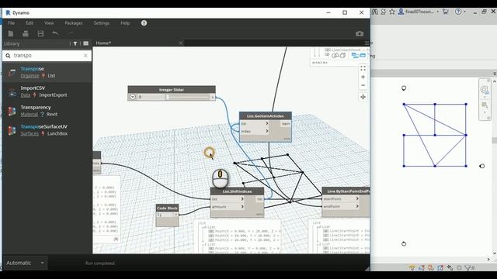Screen dimensions: 497x279
Task: Open the Settings menu
Action: (x=101, y=23)
